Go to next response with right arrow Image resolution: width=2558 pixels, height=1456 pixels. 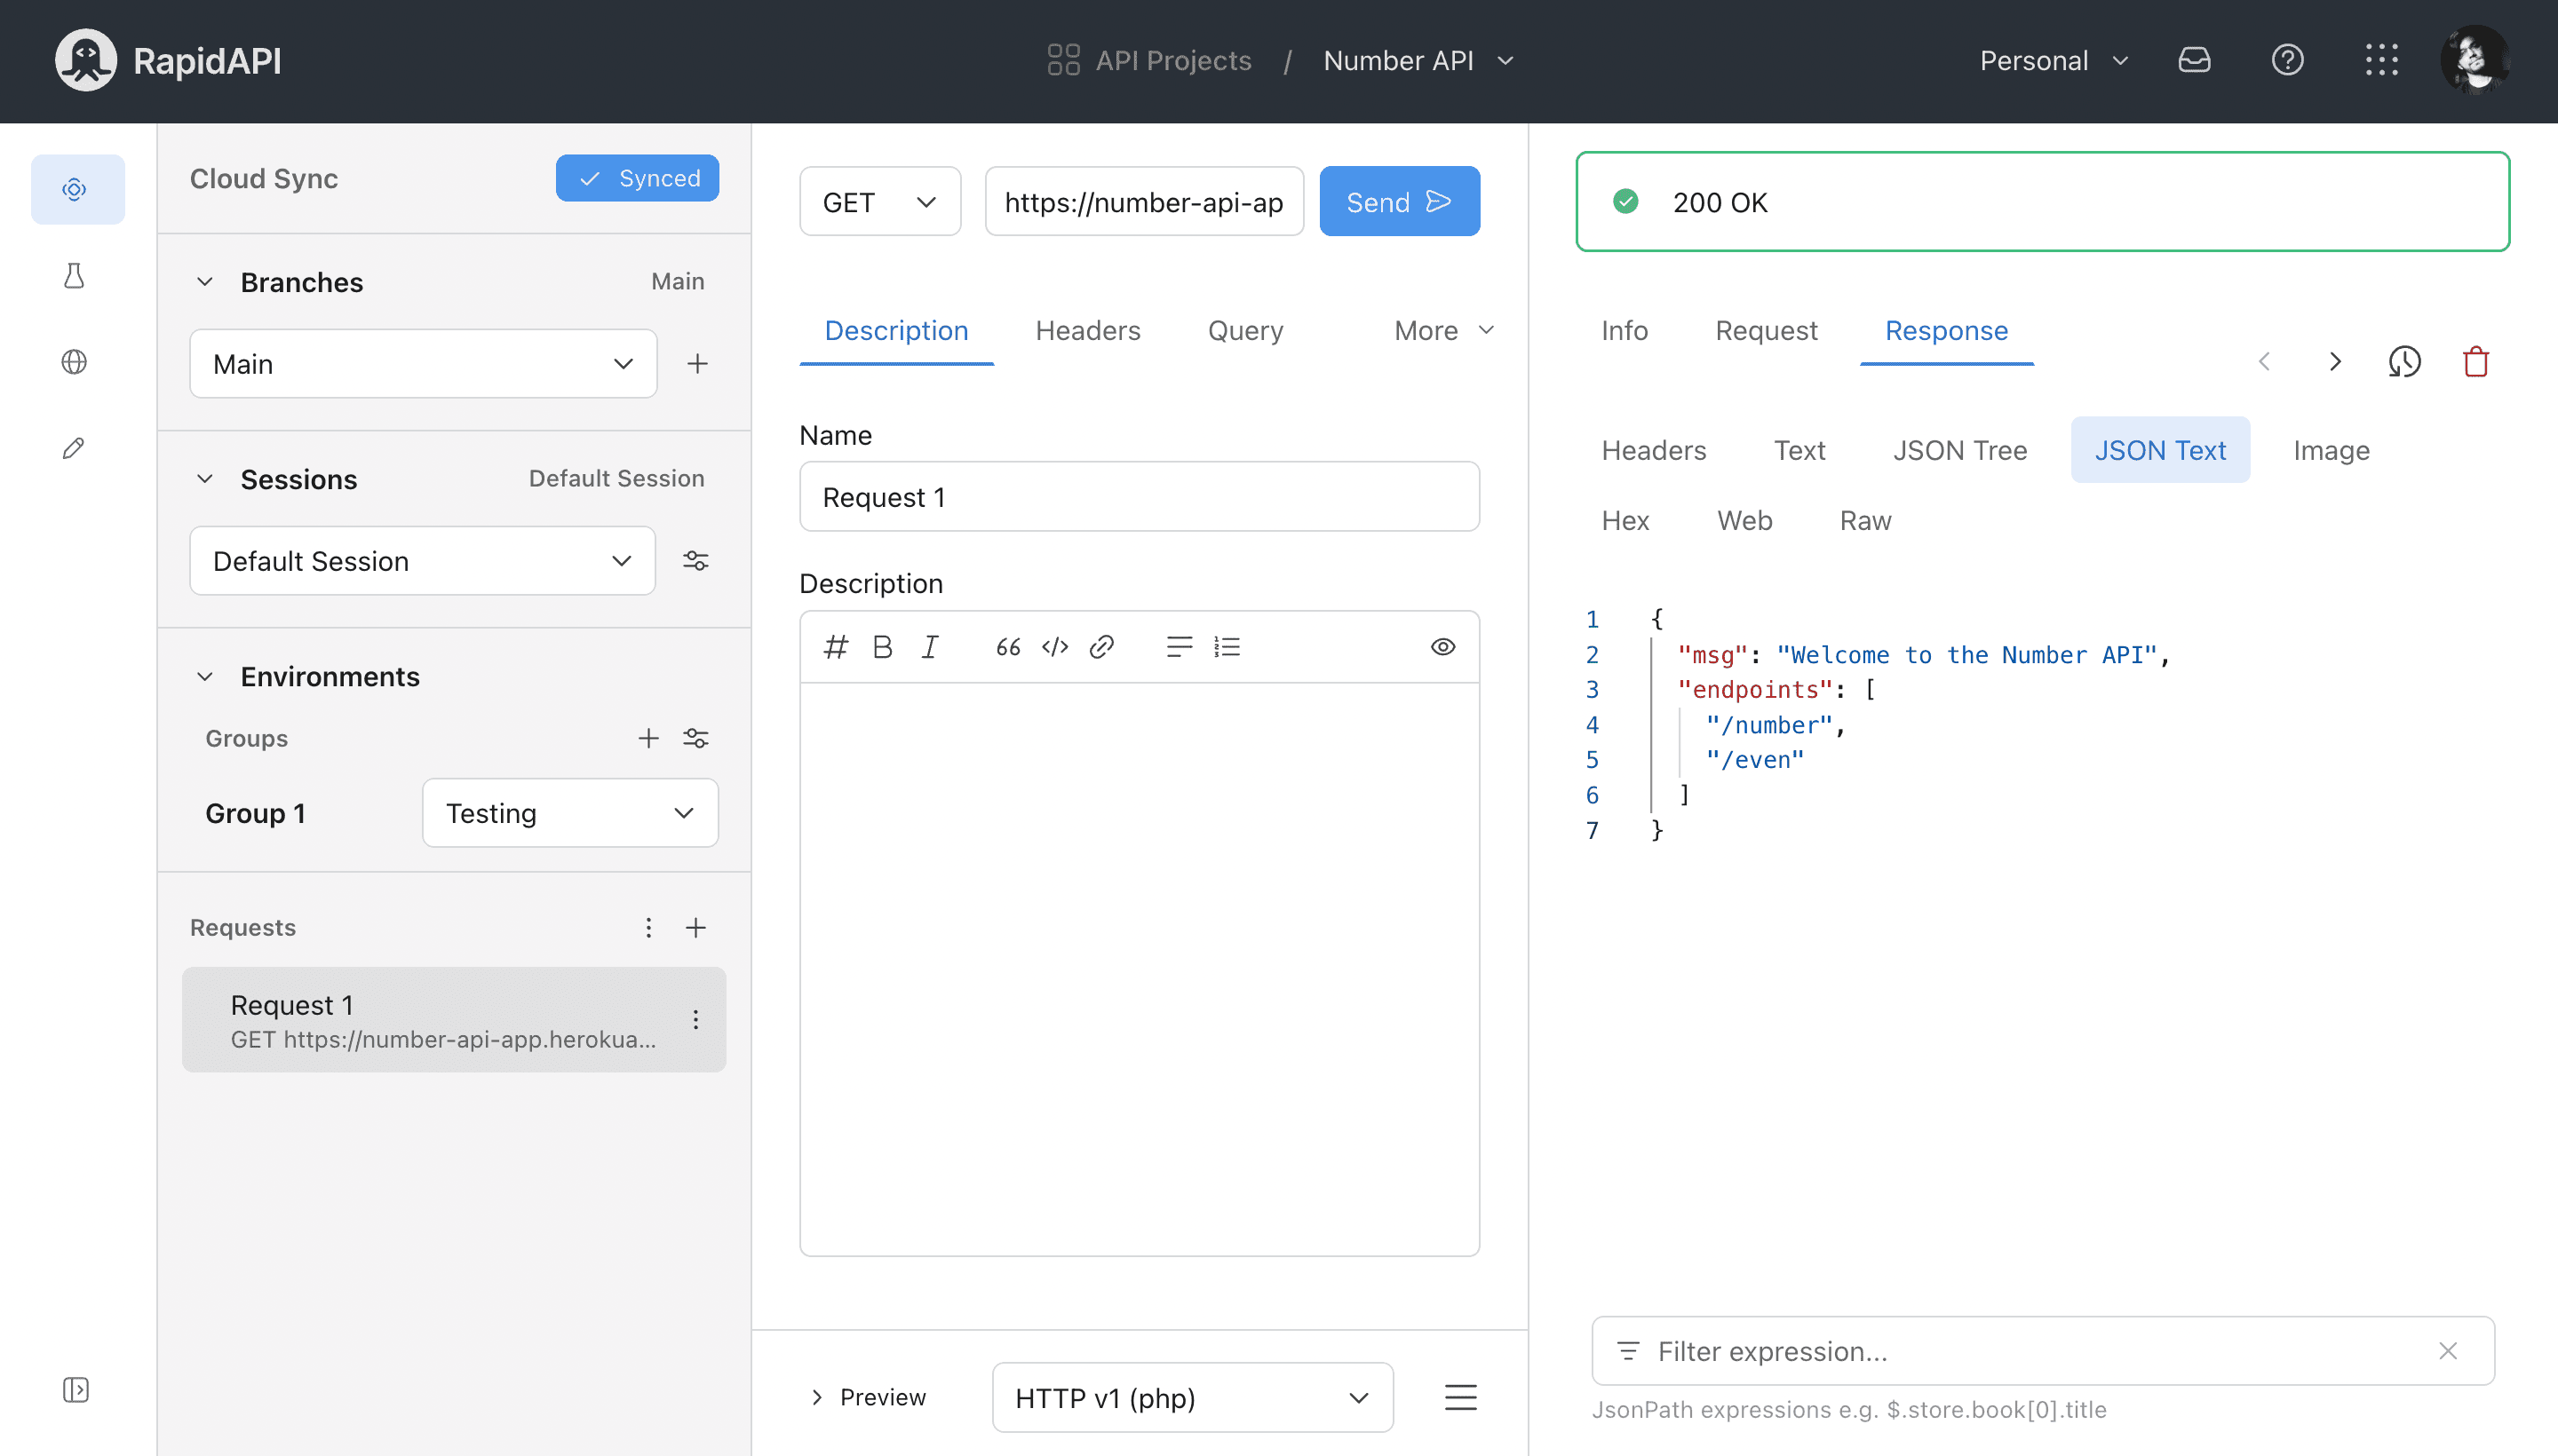click(x=2335, y=362)
